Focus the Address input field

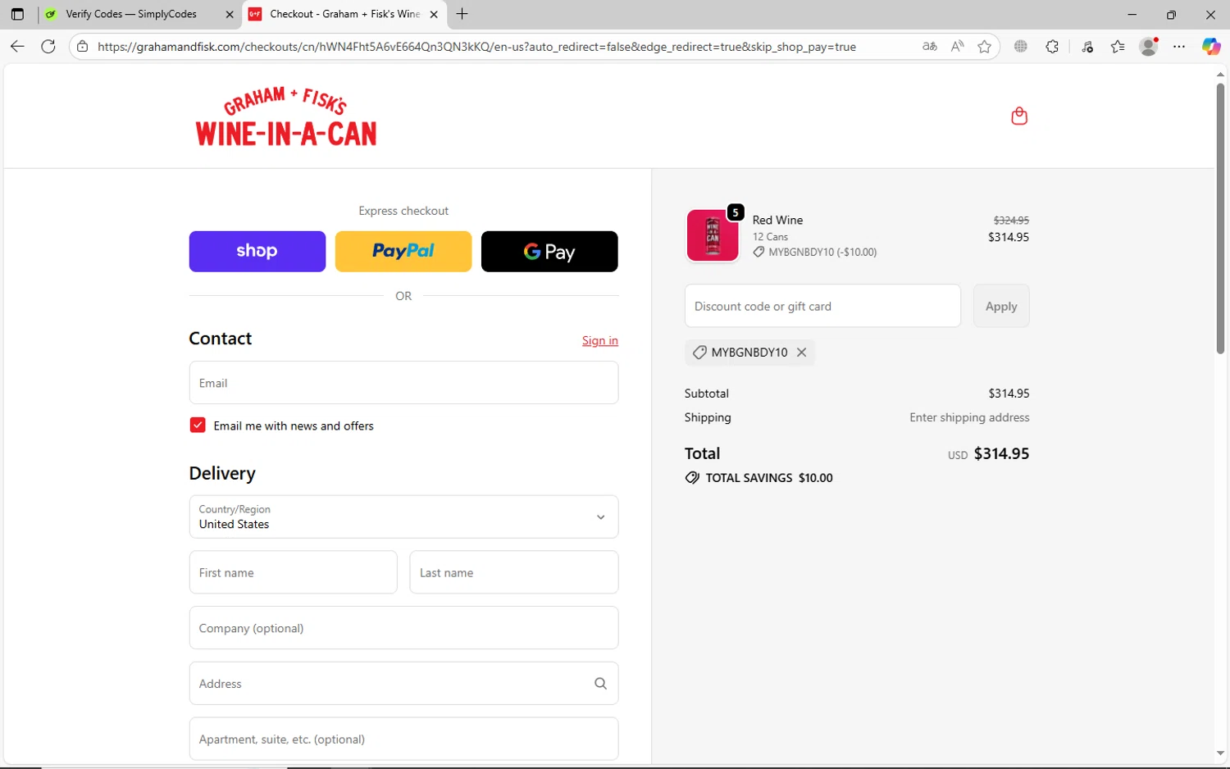403,684
